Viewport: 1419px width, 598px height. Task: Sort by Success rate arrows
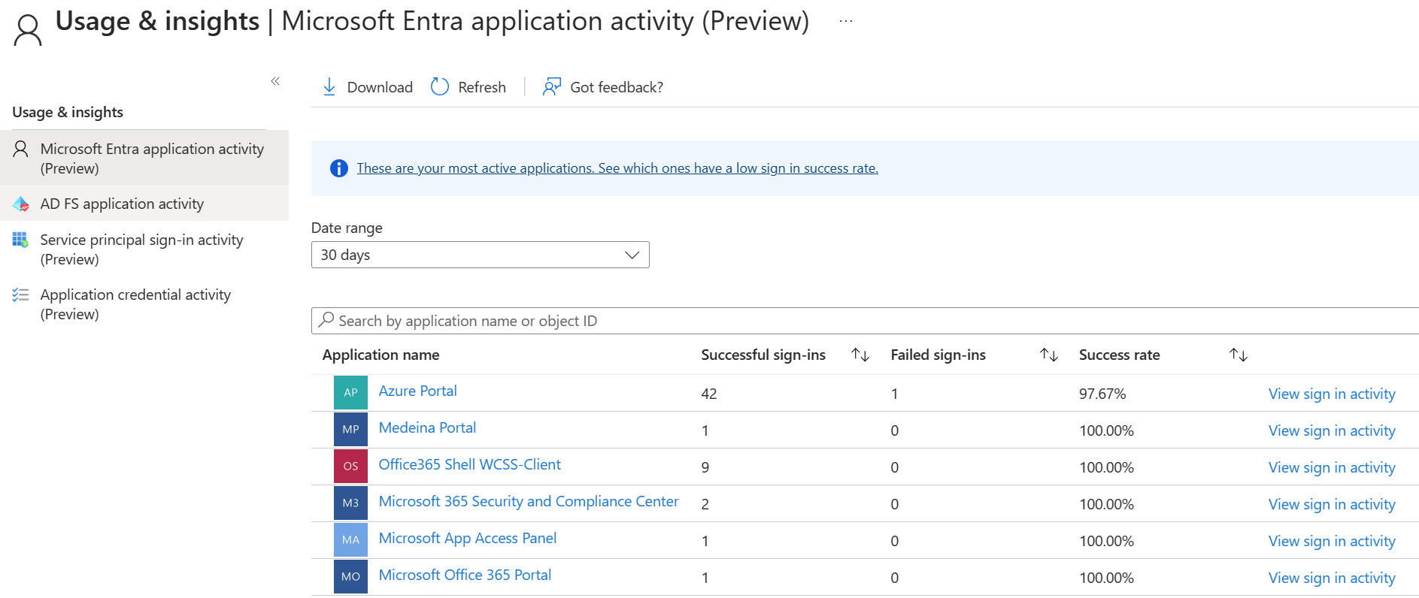(1239, 355)
